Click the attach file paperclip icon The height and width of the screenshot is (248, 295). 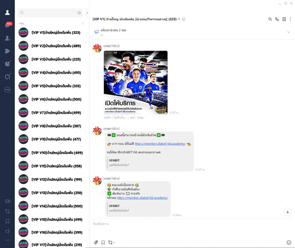point(96,242)
